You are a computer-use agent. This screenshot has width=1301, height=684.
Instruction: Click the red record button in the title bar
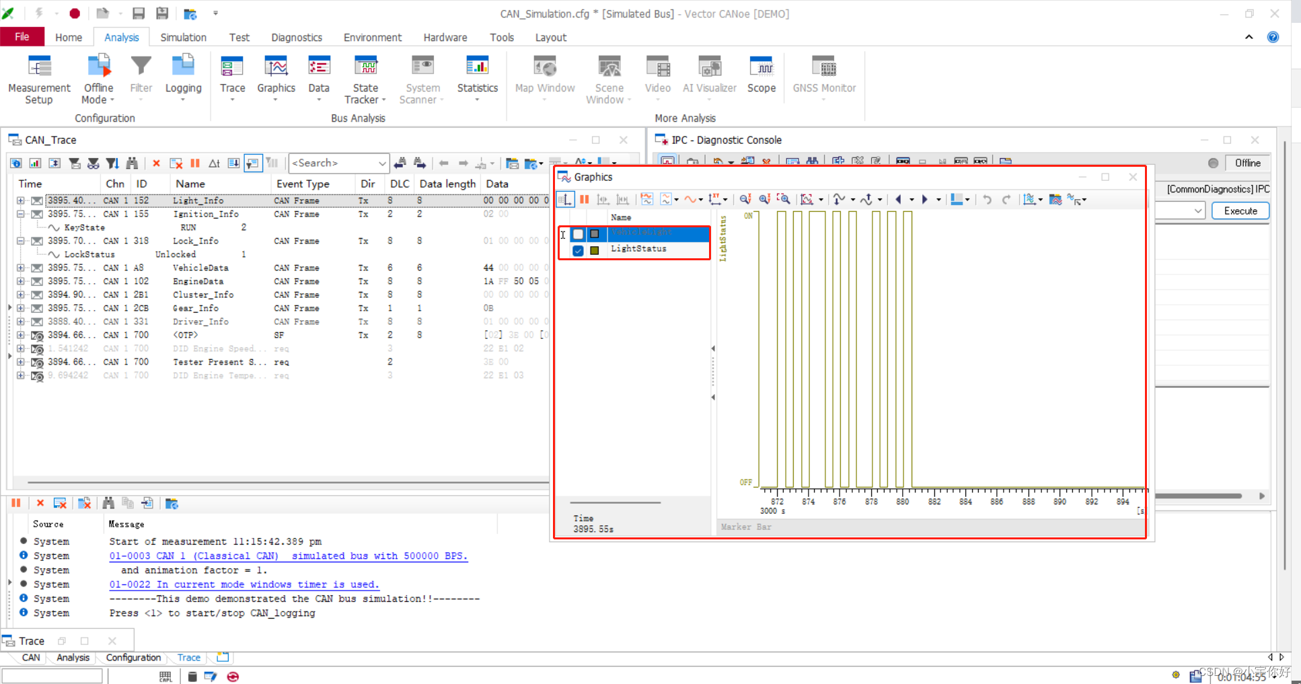coord(75,13)
